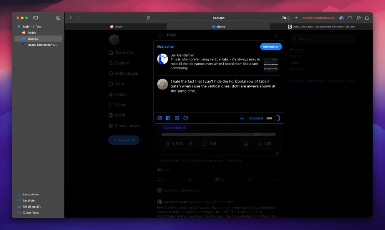The width and height of the screenshot is (385, 230).
Task: Go back with the Safari back arrow
Action: (71, 18)
